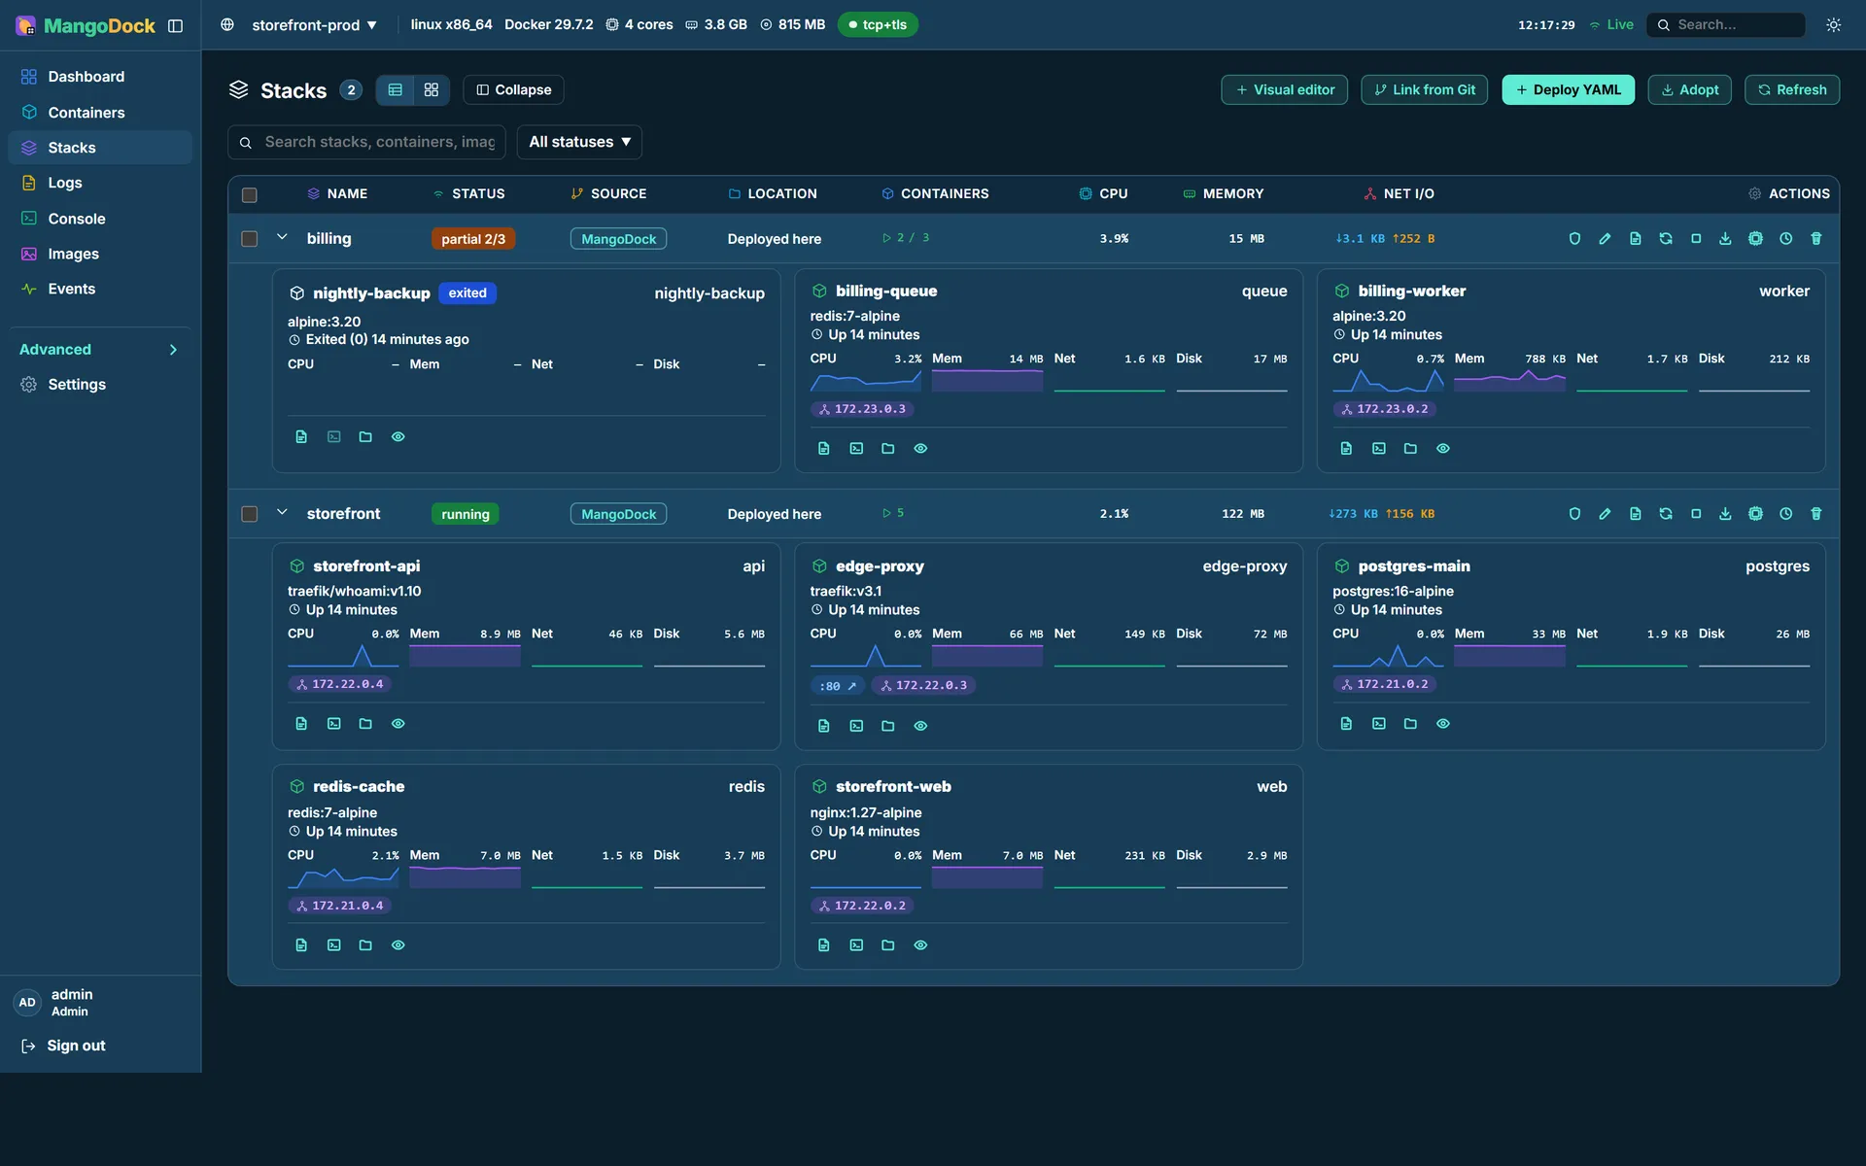The width and height of the screenshot is (1866, 1166).
Task: Delete the billing stack with trash icon
Action: click(x=1815, y=239)
